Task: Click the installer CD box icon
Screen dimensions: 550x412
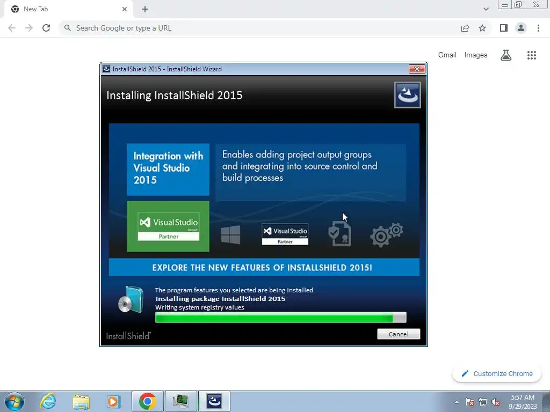Action: pyautogui.click(x=131, y=299)
